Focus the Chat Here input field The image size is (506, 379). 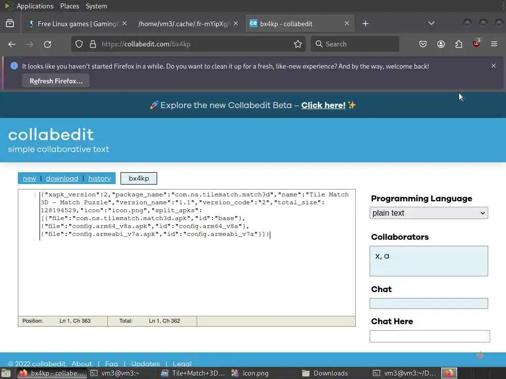(x=429, y=336)
